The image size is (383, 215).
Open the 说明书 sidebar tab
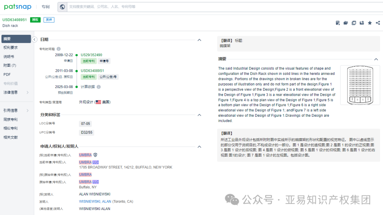click(x=9, y=57)
